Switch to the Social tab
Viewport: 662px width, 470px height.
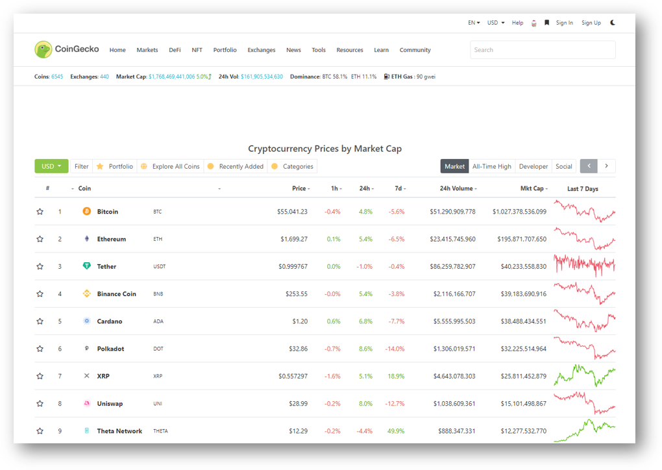tap(563, 166)
